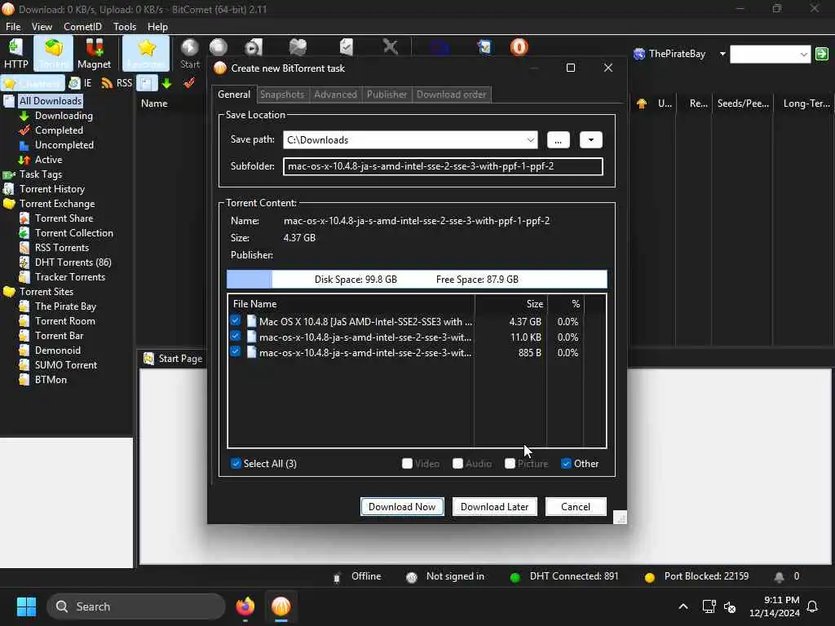Open DHT Torrents (86) in the sidebar
835x626 pixels.
point(73,262)
